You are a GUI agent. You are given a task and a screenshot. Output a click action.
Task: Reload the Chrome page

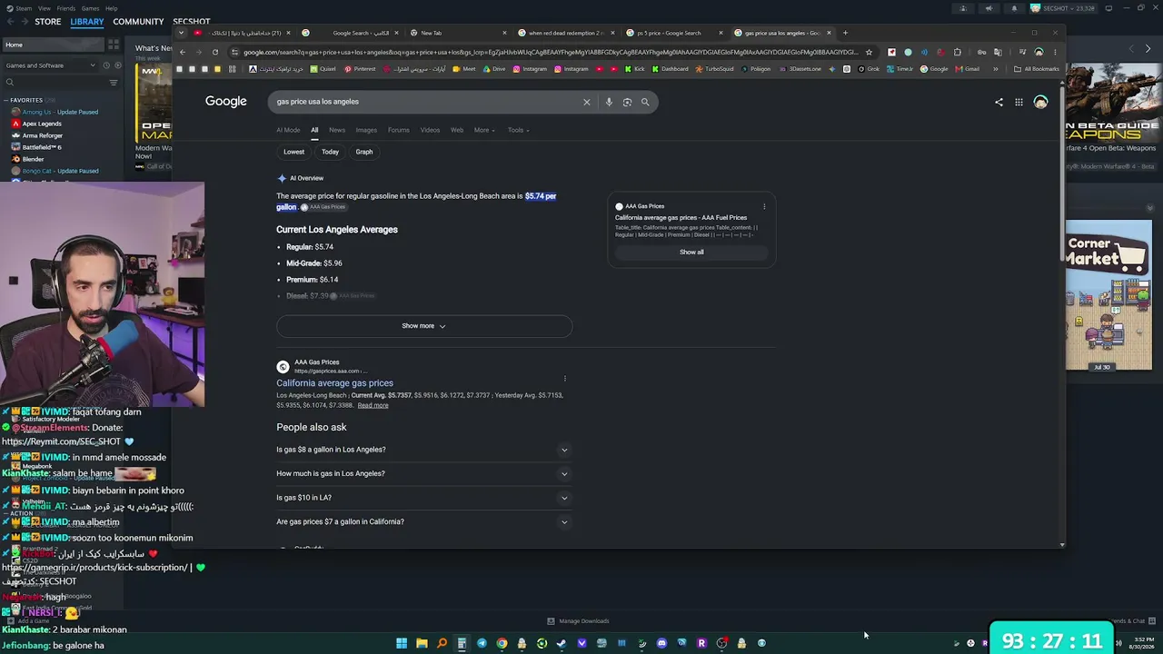215,52
